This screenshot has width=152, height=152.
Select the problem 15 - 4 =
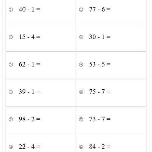coord(30,37)
